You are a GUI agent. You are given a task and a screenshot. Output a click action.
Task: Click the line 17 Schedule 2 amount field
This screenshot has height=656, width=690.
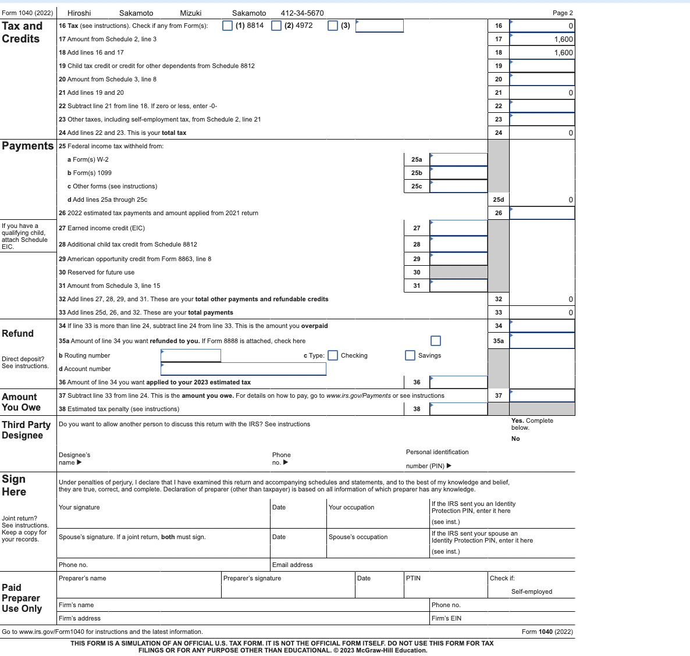(542, 39)
